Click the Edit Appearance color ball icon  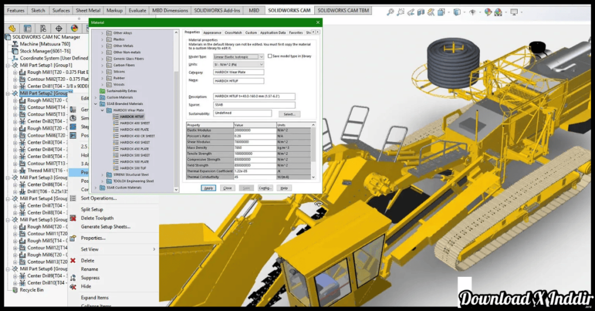tap(488, 12)
